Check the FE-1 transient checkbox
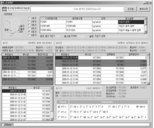The image size is (154, 128). (x=71, y=107)
